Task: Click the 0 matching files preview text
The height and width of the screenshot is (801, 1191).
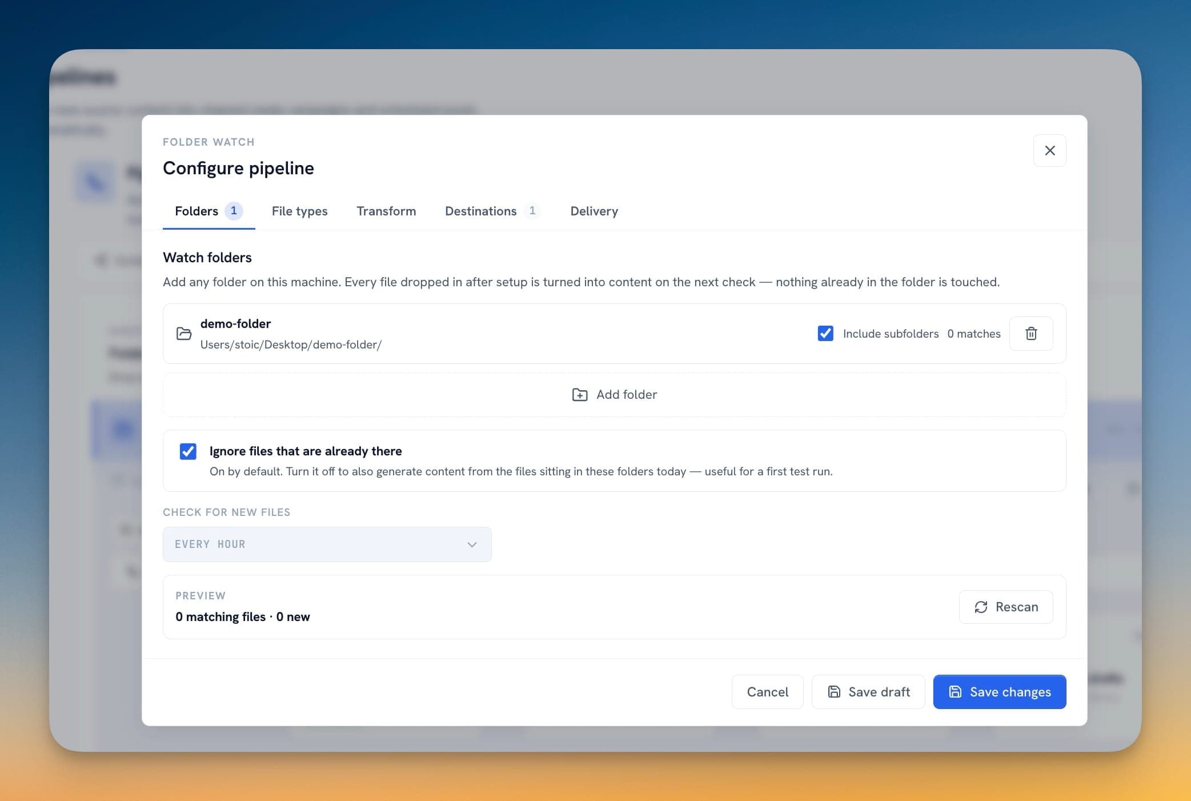Action: coord(243,617)
